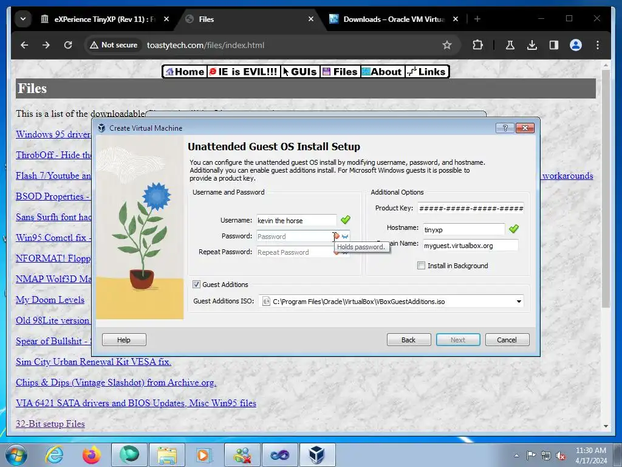Open the media player taskbar icon
622x467 pixels.
pyautogui.click(x=205, y=455)
